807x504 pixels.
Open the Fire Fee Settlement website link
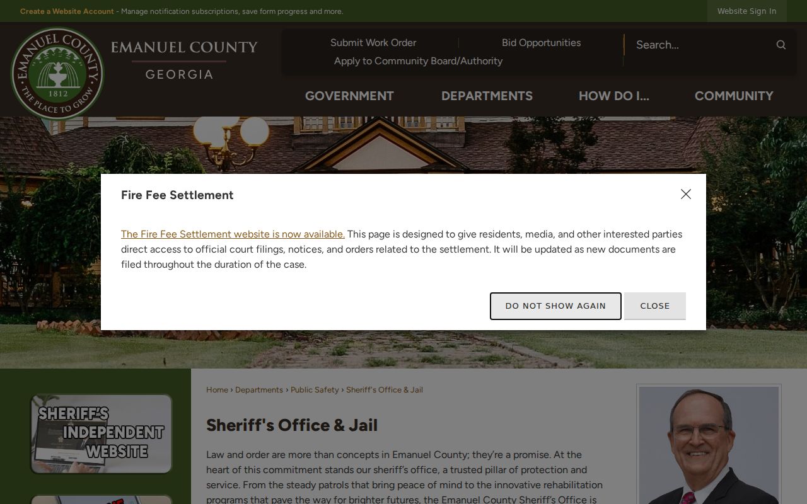tap(233, 234)
